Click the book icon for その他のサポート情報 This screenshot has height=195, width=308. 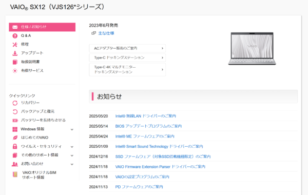pyautogui.click(x=15, y=155)
